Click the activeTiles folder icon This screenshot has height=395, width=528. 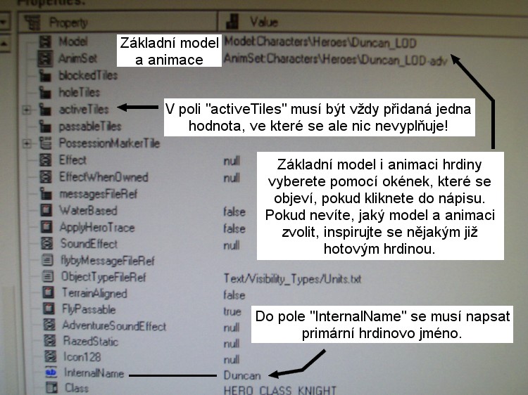coord(45,109)
